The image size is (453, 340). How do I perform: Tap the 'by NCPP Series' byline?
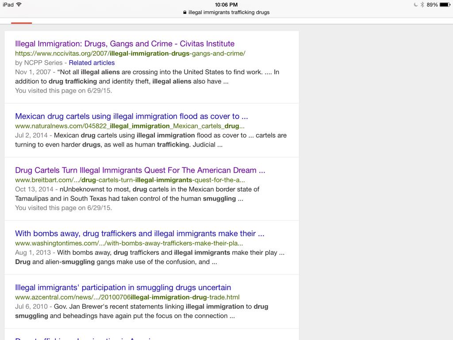tap(39, 63)
